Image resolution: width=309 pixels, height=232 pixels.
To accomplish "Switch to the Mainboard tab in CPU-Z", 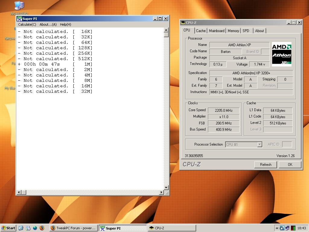I will pos(217,31).
